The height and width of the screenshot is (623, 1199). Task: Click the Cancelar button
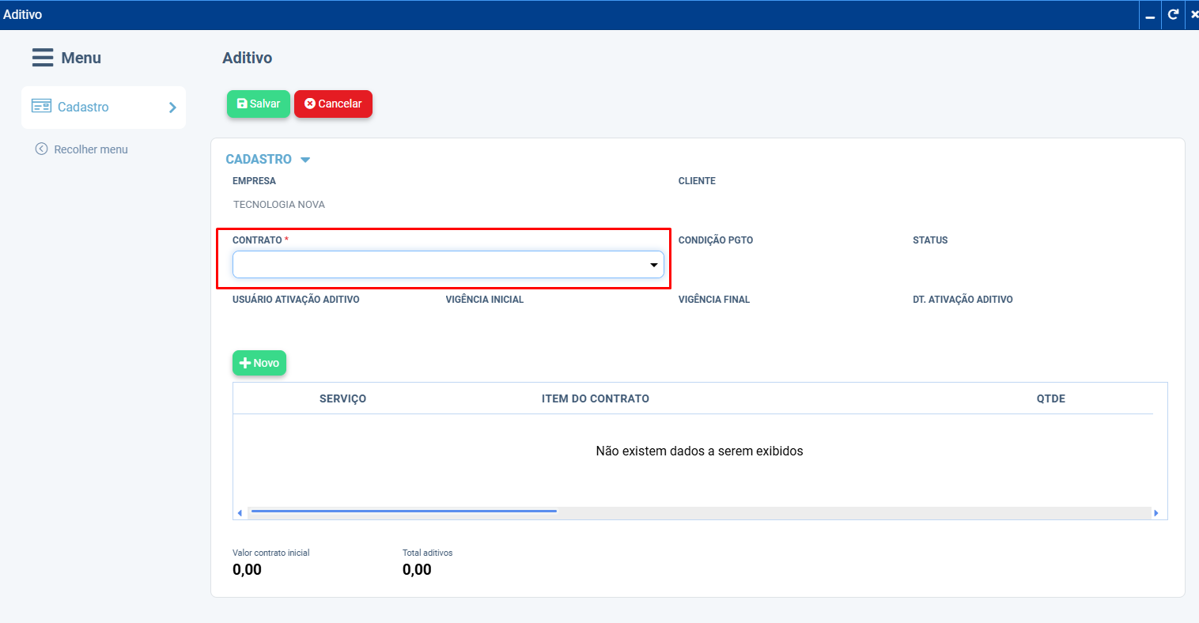(333, 104)
